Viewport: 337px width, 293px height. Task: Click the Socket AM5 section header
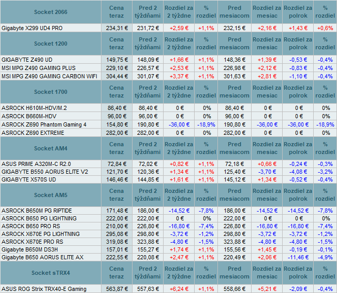pos(51,196)
